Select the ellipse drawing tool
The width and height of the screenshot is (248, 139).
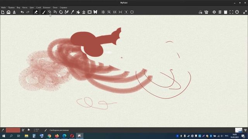coord(61,12)
